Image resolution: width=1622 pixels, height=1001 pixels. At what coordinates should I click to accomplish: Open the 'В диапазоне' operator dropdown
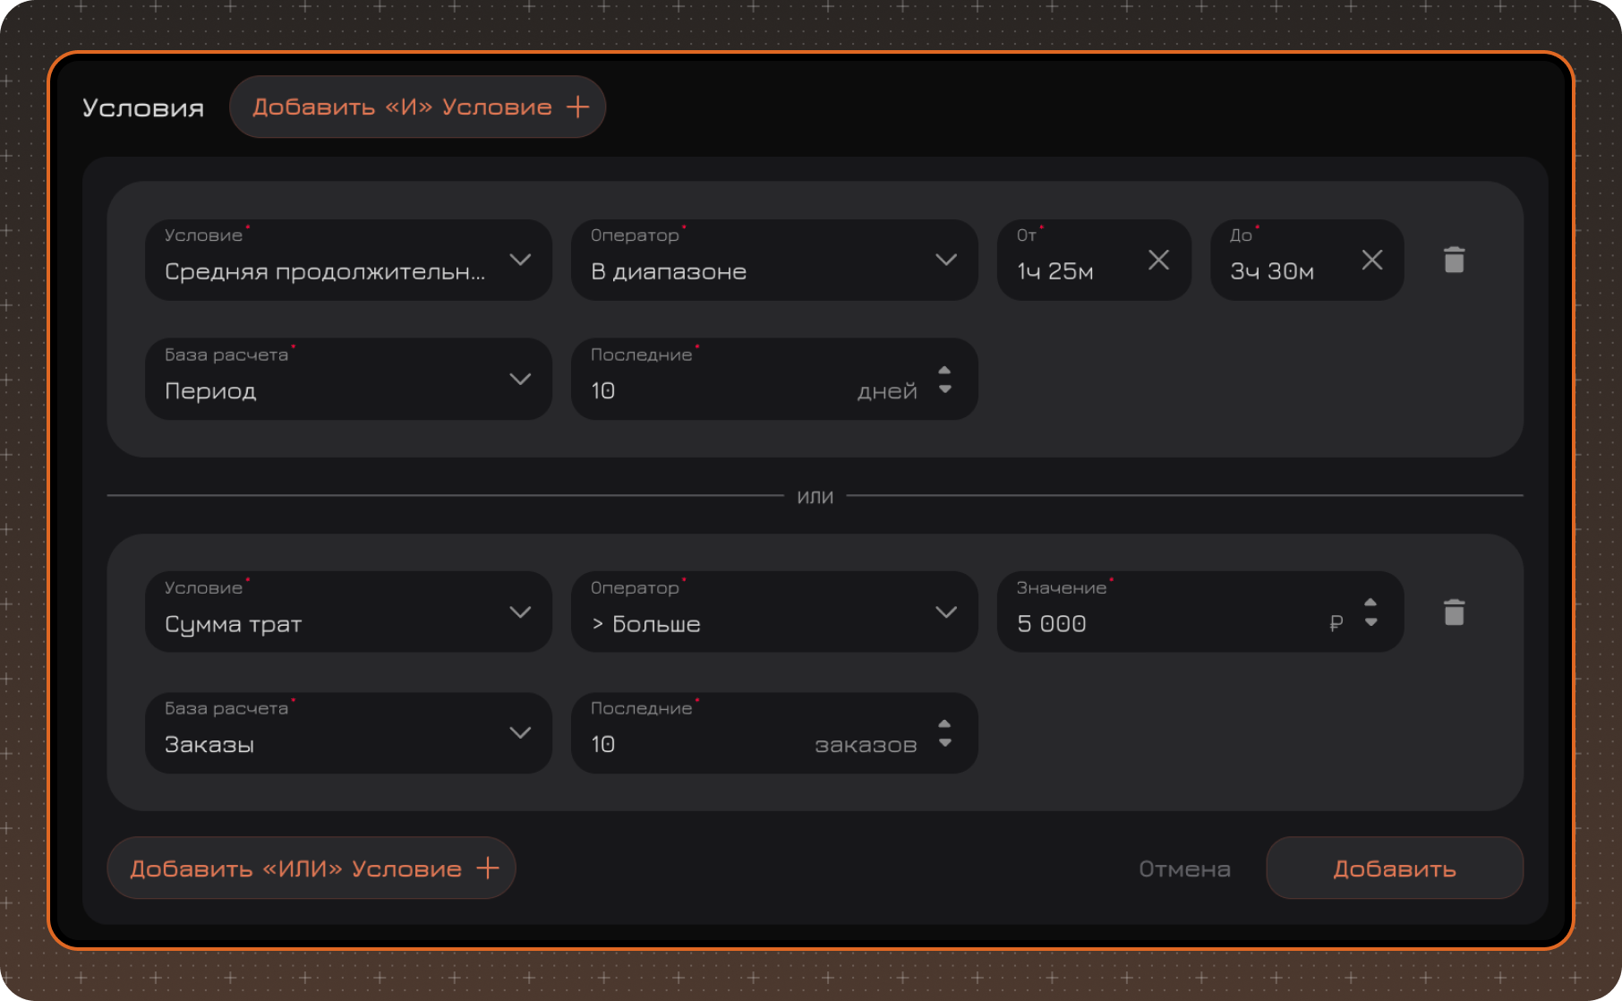click(x=774, y=260)
